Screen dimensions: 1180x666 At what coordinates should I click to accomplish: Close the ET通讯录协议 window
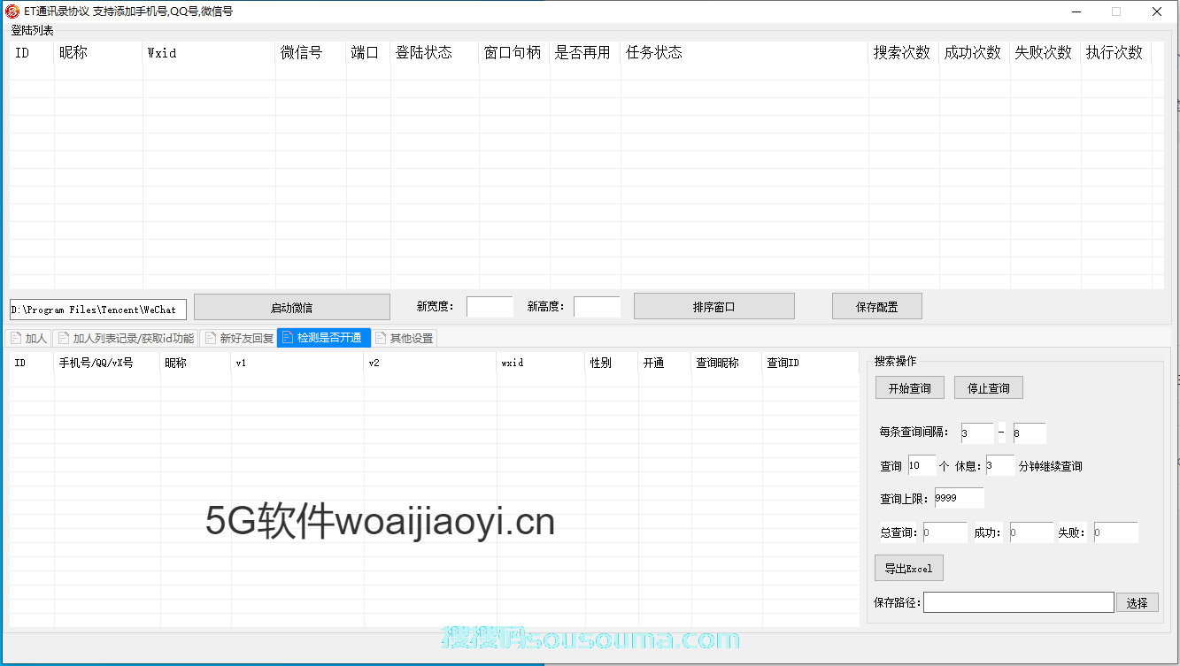pyautogui.click(x=1157, y=11)
